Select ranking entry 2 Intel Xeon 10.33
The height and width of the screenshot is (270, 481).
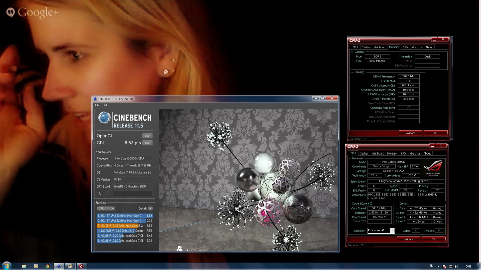(x=125, y=221)
